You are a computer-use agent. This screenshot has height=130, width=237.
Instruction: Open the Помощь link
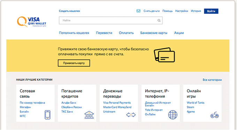pos(167,11)
